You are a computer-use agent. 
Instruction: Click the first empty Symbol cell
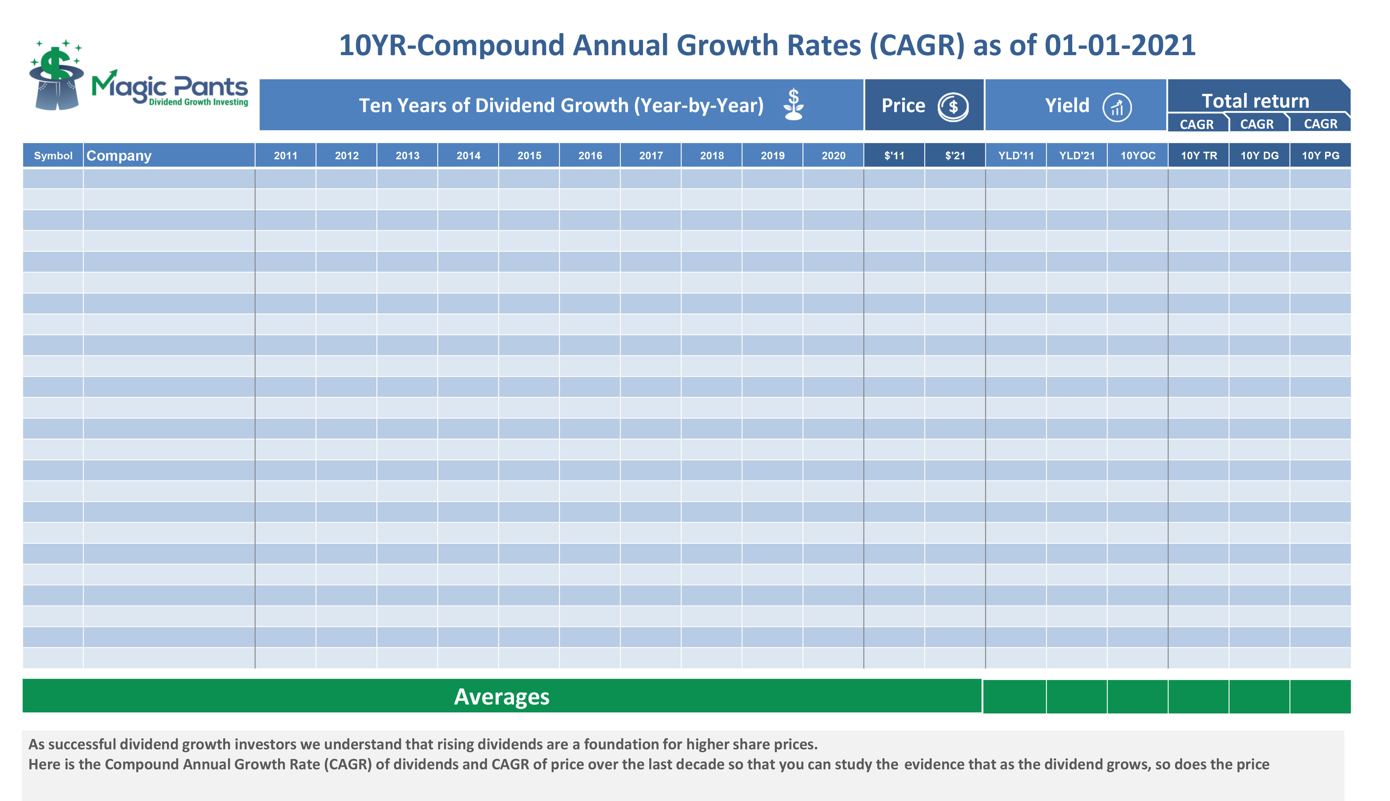click(53, 179)
